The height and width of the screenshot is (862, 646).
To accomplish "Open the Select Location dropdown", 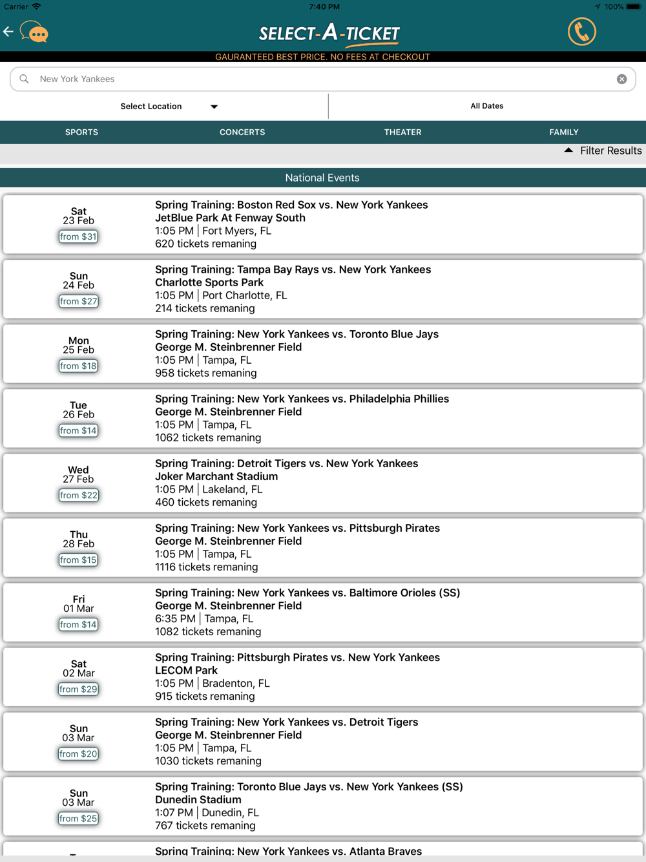I will coord(169,107).
